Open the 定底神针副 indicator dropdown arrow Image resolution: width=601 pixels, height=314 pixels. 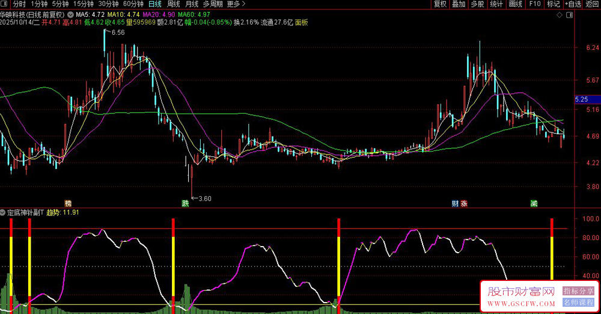(4, 212)
